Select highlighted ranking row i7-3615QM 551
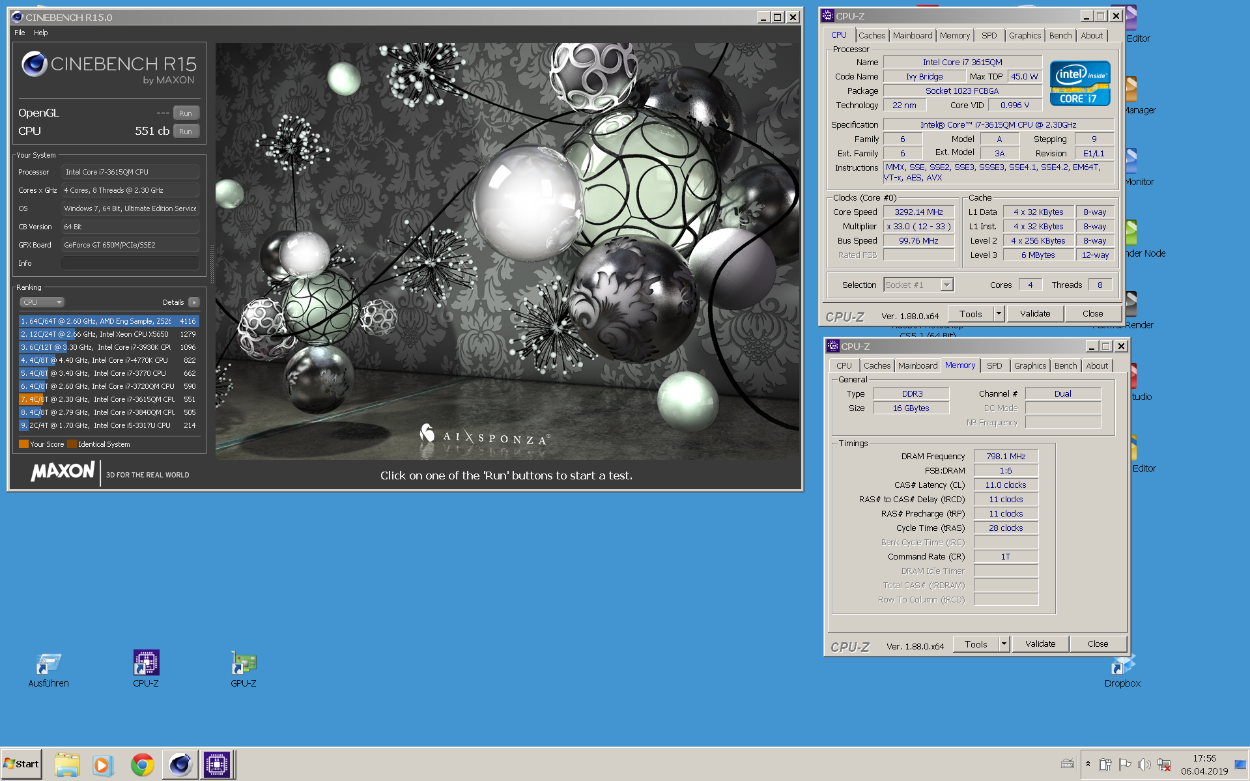The height and width of the screenshot is (781, 1250). tap(109, 399)
